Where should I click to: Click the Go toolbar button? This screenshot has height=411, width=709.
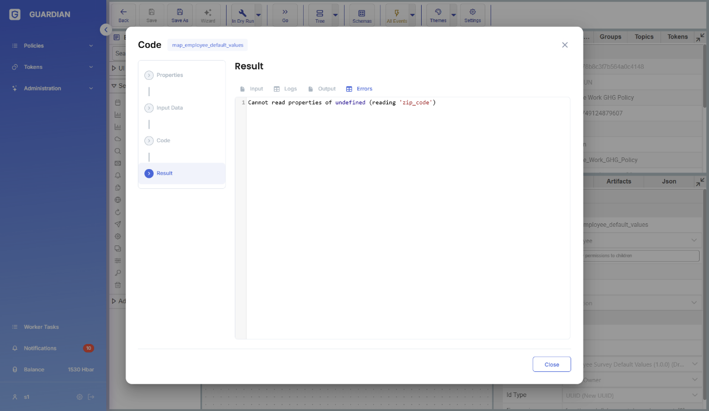[x=285, y=15]
